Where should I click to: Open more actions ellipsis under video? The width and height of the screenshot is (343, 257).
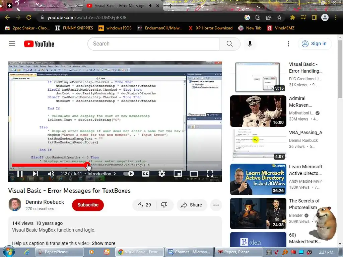point(216,205)
